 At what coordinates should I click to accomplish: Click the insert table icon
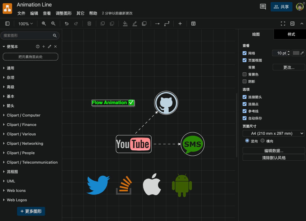193,24
